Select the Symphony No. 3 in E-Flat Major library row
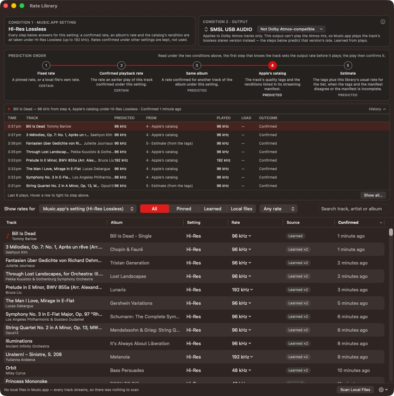This screenshot has height=396, width=394. pos(194,316)
